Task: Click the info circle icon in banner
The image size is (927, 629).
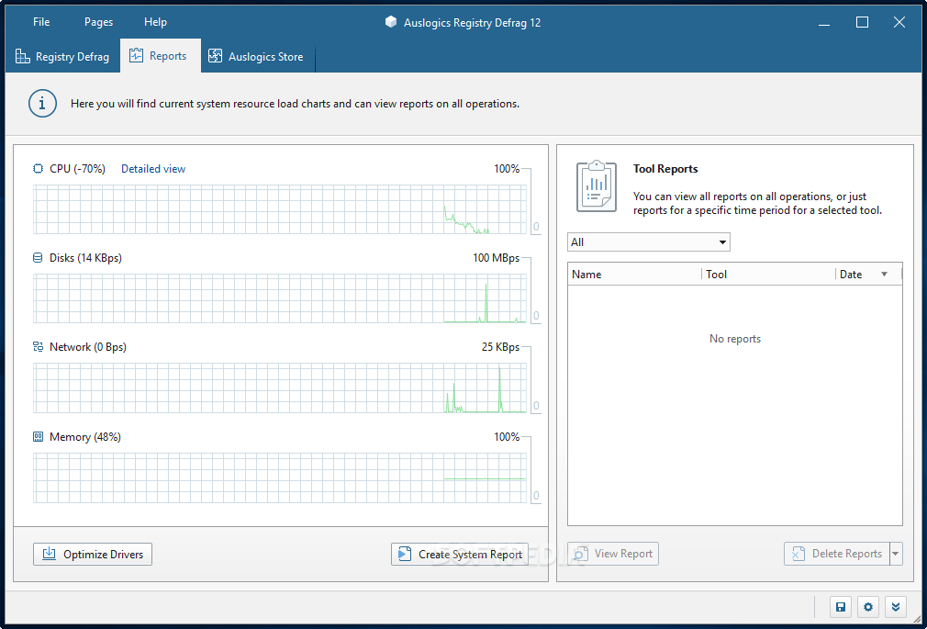Action: [42, 104]
